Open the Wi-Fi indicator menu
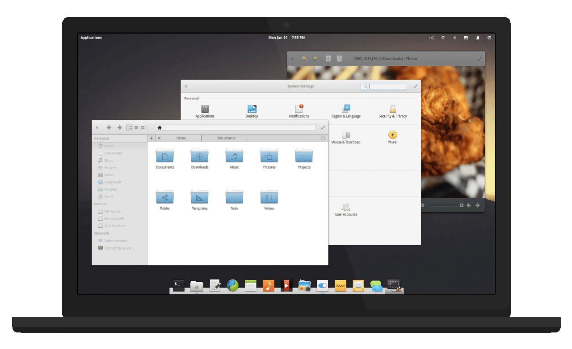This screenshot has width=572, height=349. click(x=443, y=38)
